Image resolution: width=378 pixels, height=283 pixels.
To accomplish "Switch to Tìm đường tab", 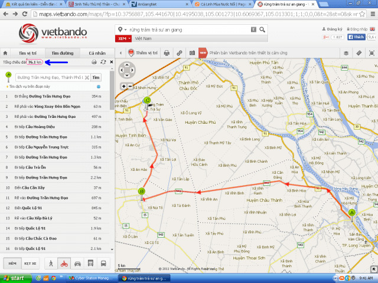I will click(63, 53).
